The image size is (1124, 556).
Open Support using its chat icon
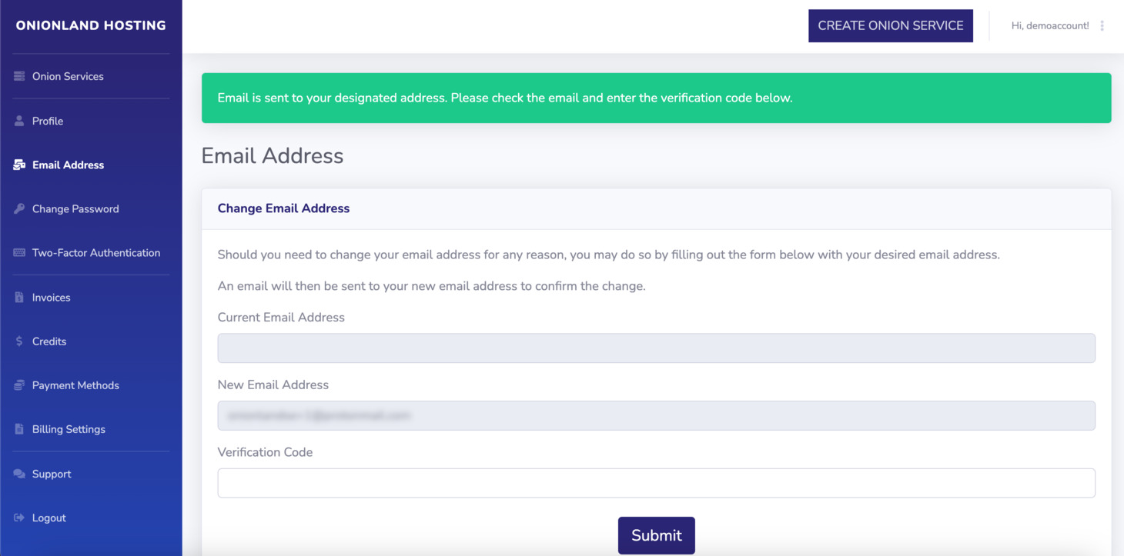pyautogui.click(x=18, y=473)
